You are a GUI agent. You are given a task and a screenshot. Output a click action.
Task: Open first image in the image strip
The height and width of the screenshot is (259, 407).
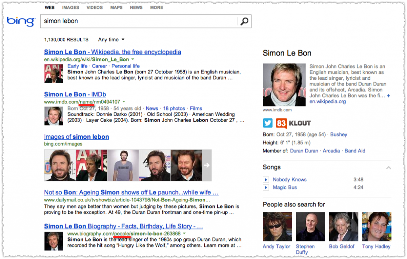point(60,165)
